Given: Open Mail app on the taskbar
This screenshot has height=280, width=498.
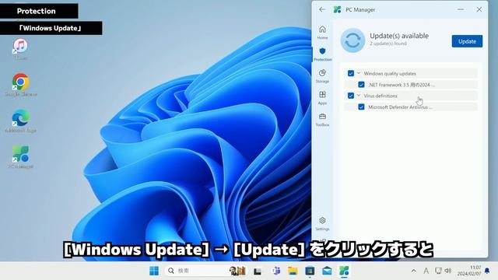Looking at the screenshot, I should [x=327, y=271].
